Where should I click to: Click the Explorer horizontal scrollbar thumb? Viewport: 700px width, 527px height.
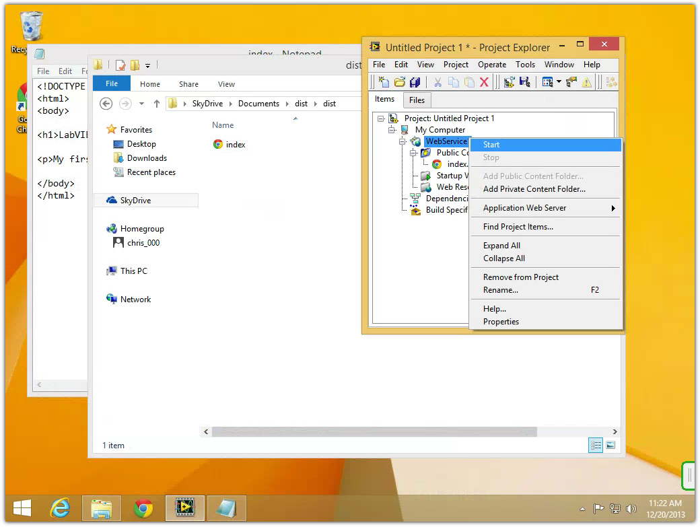[x=374, y=431]
